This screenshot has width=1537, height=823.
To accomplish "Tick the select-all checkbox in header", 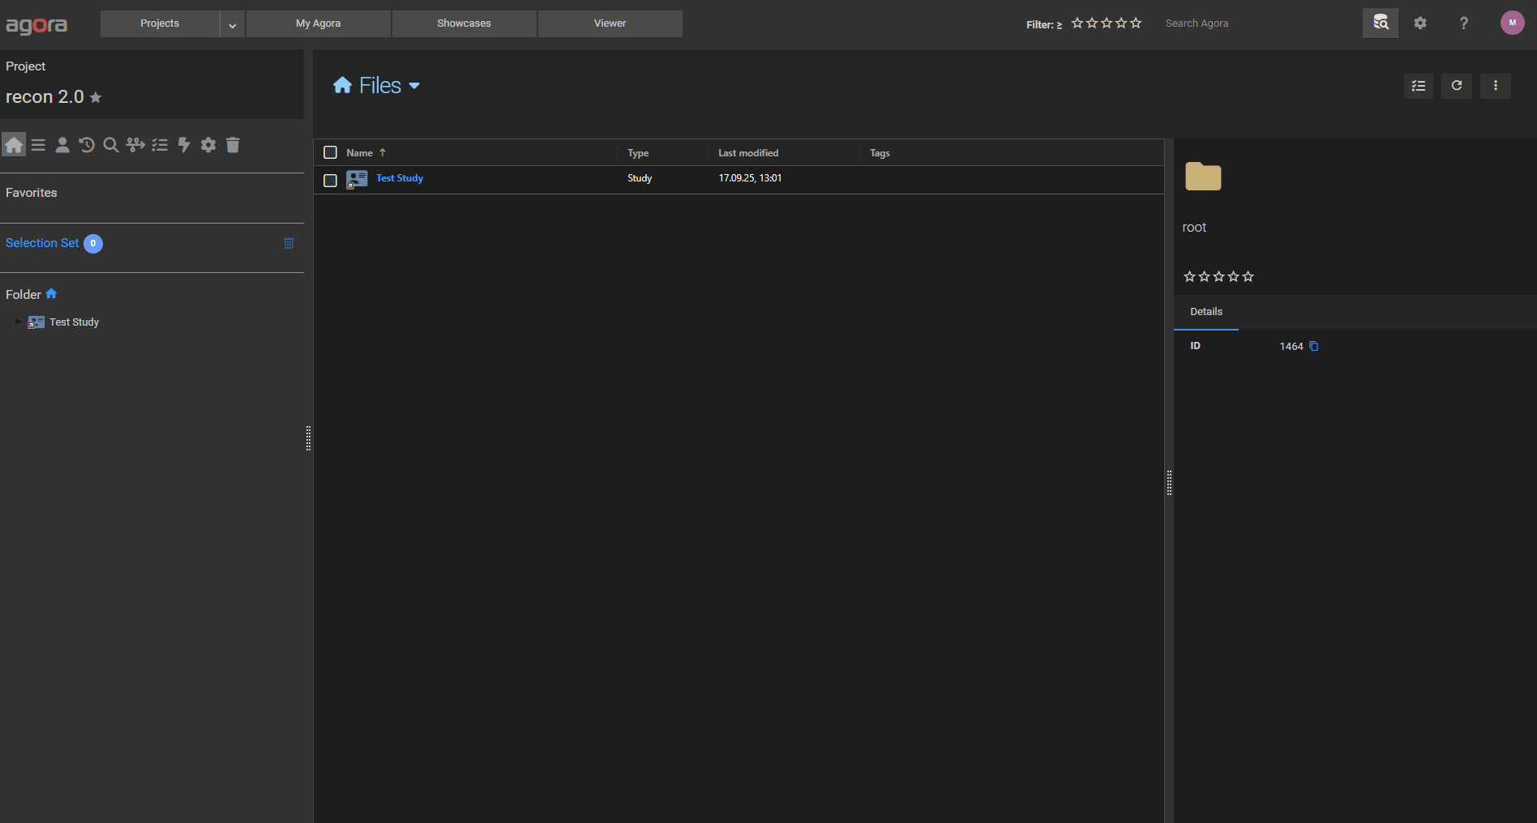I will coord(330,152).
